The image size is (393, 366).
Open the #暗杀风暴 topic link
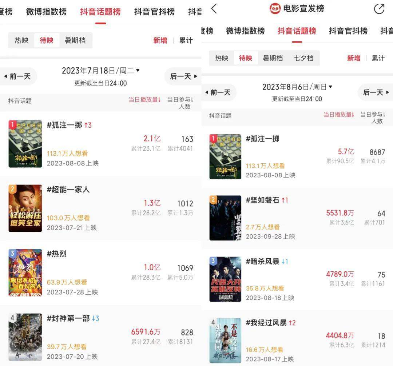pos(262,262)
